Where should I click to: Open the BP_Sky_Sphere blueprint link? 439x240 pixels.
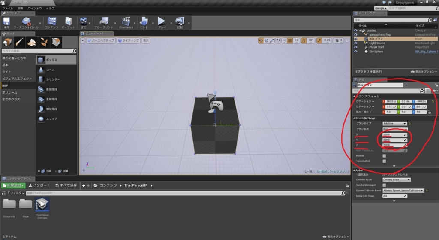[x=426, y=52]
